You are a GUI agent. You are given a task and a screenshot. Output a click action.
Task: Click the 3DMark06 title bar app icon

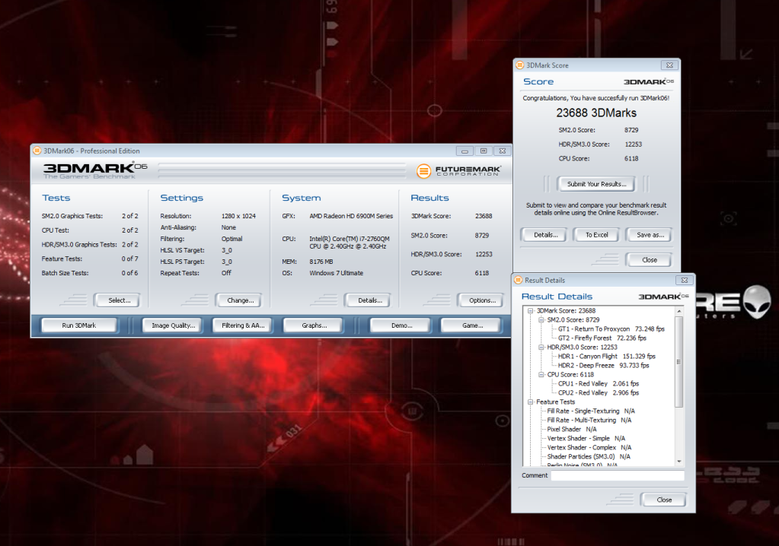click(37, 151)
